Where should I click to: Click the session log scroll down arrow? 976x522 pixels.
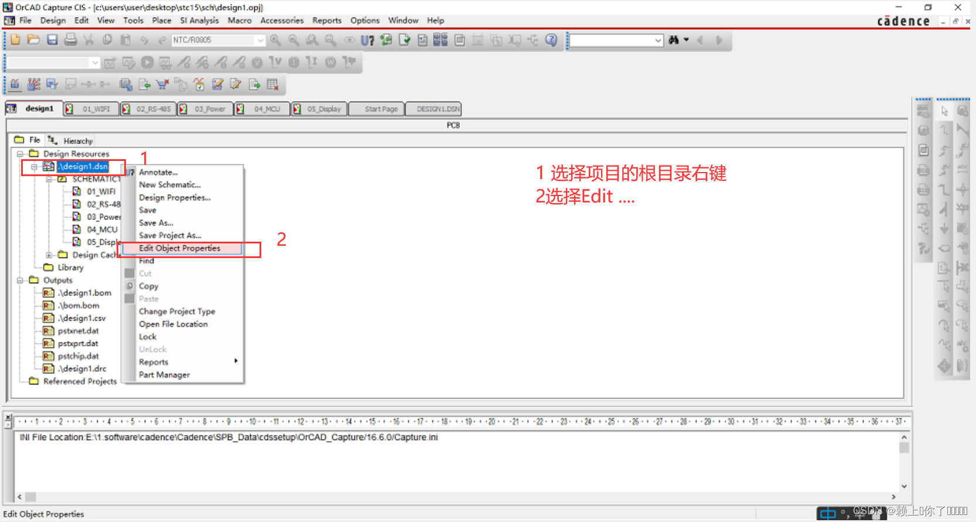(904, 486)
